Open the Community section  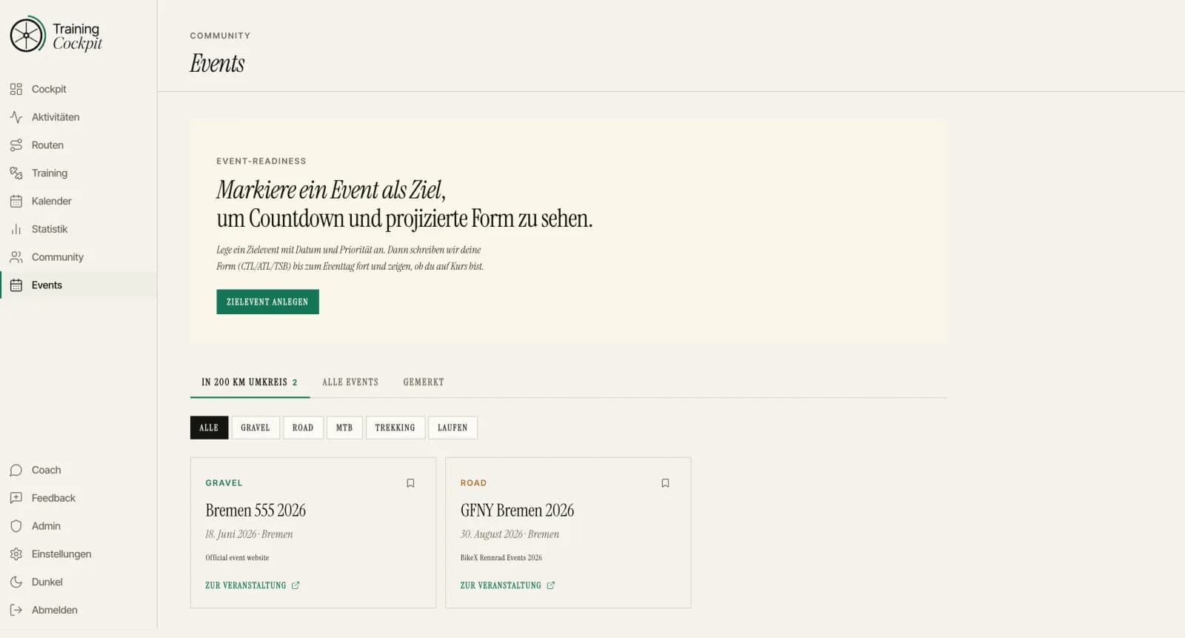79,257
